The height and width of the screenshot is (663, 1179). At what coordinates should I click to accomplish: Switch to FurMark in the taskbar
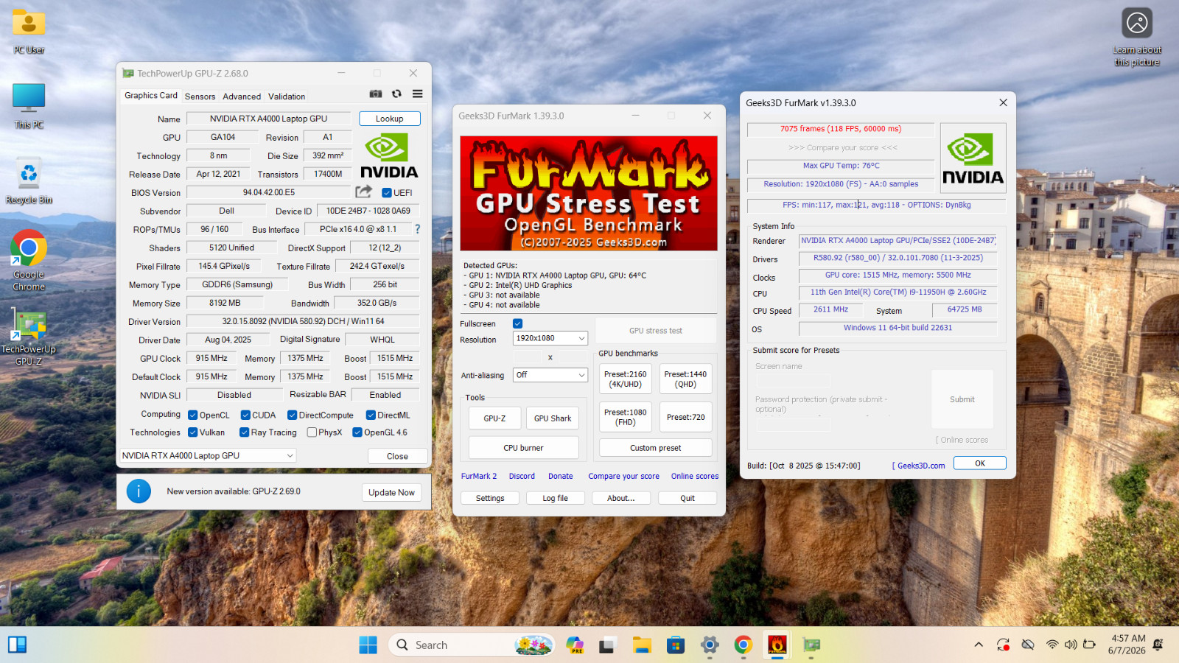click(777, 645)
